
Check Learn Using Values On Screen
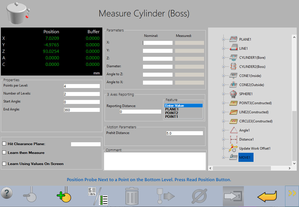pyautogui.click(x=4, y=164)
